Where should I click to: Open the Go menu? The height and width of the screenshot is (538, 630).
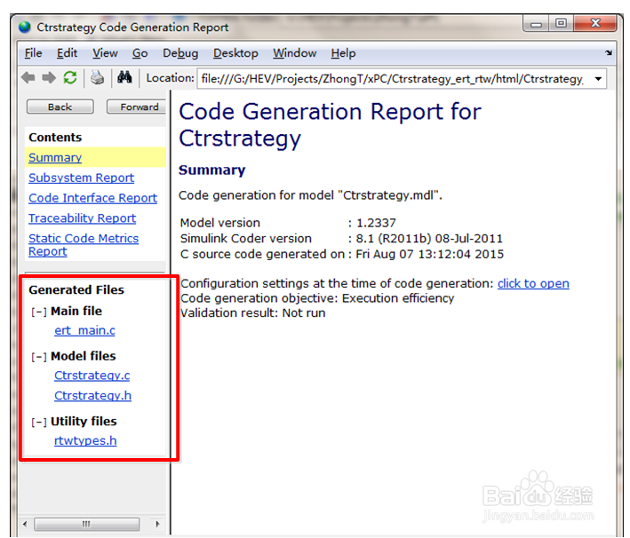point(140,53)
